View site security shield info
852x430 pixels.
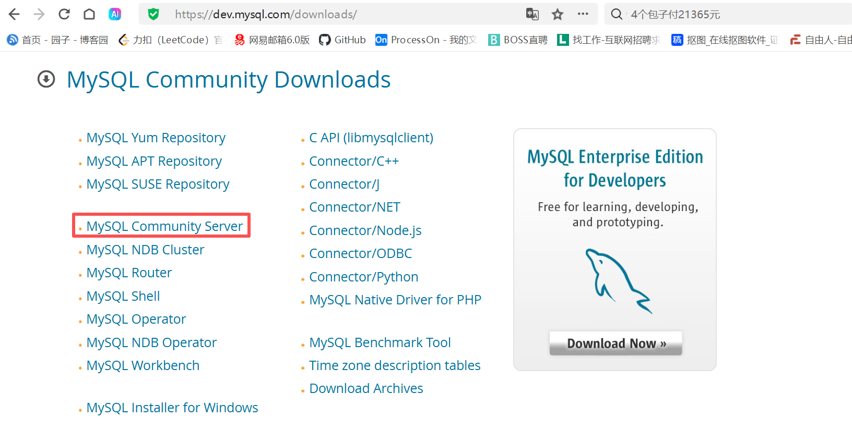pyautogui.click(x=153, y=14)
